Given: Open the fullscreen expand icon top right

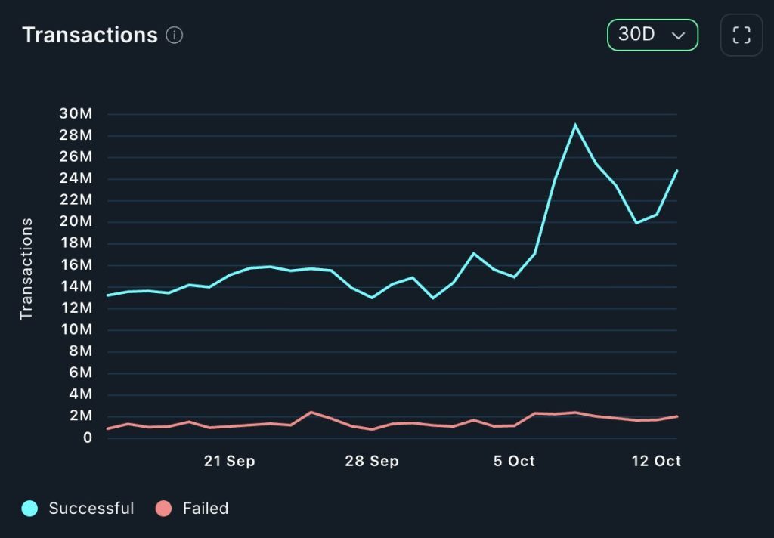Looking at the screenshot, I should point(740,35).
